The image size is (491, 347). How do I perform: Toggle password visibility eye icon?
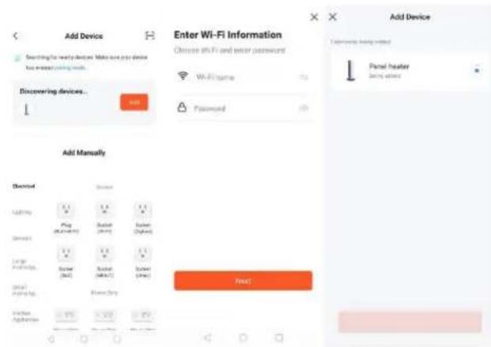(x=304, y=108)
